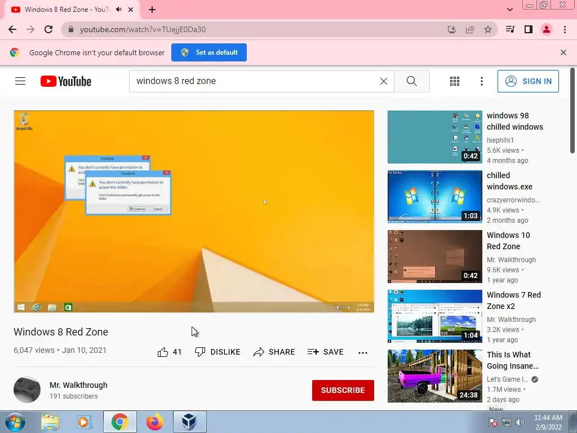
Task: Click the crazyerrorwindo… channel name
Action: tap(513, 200)
